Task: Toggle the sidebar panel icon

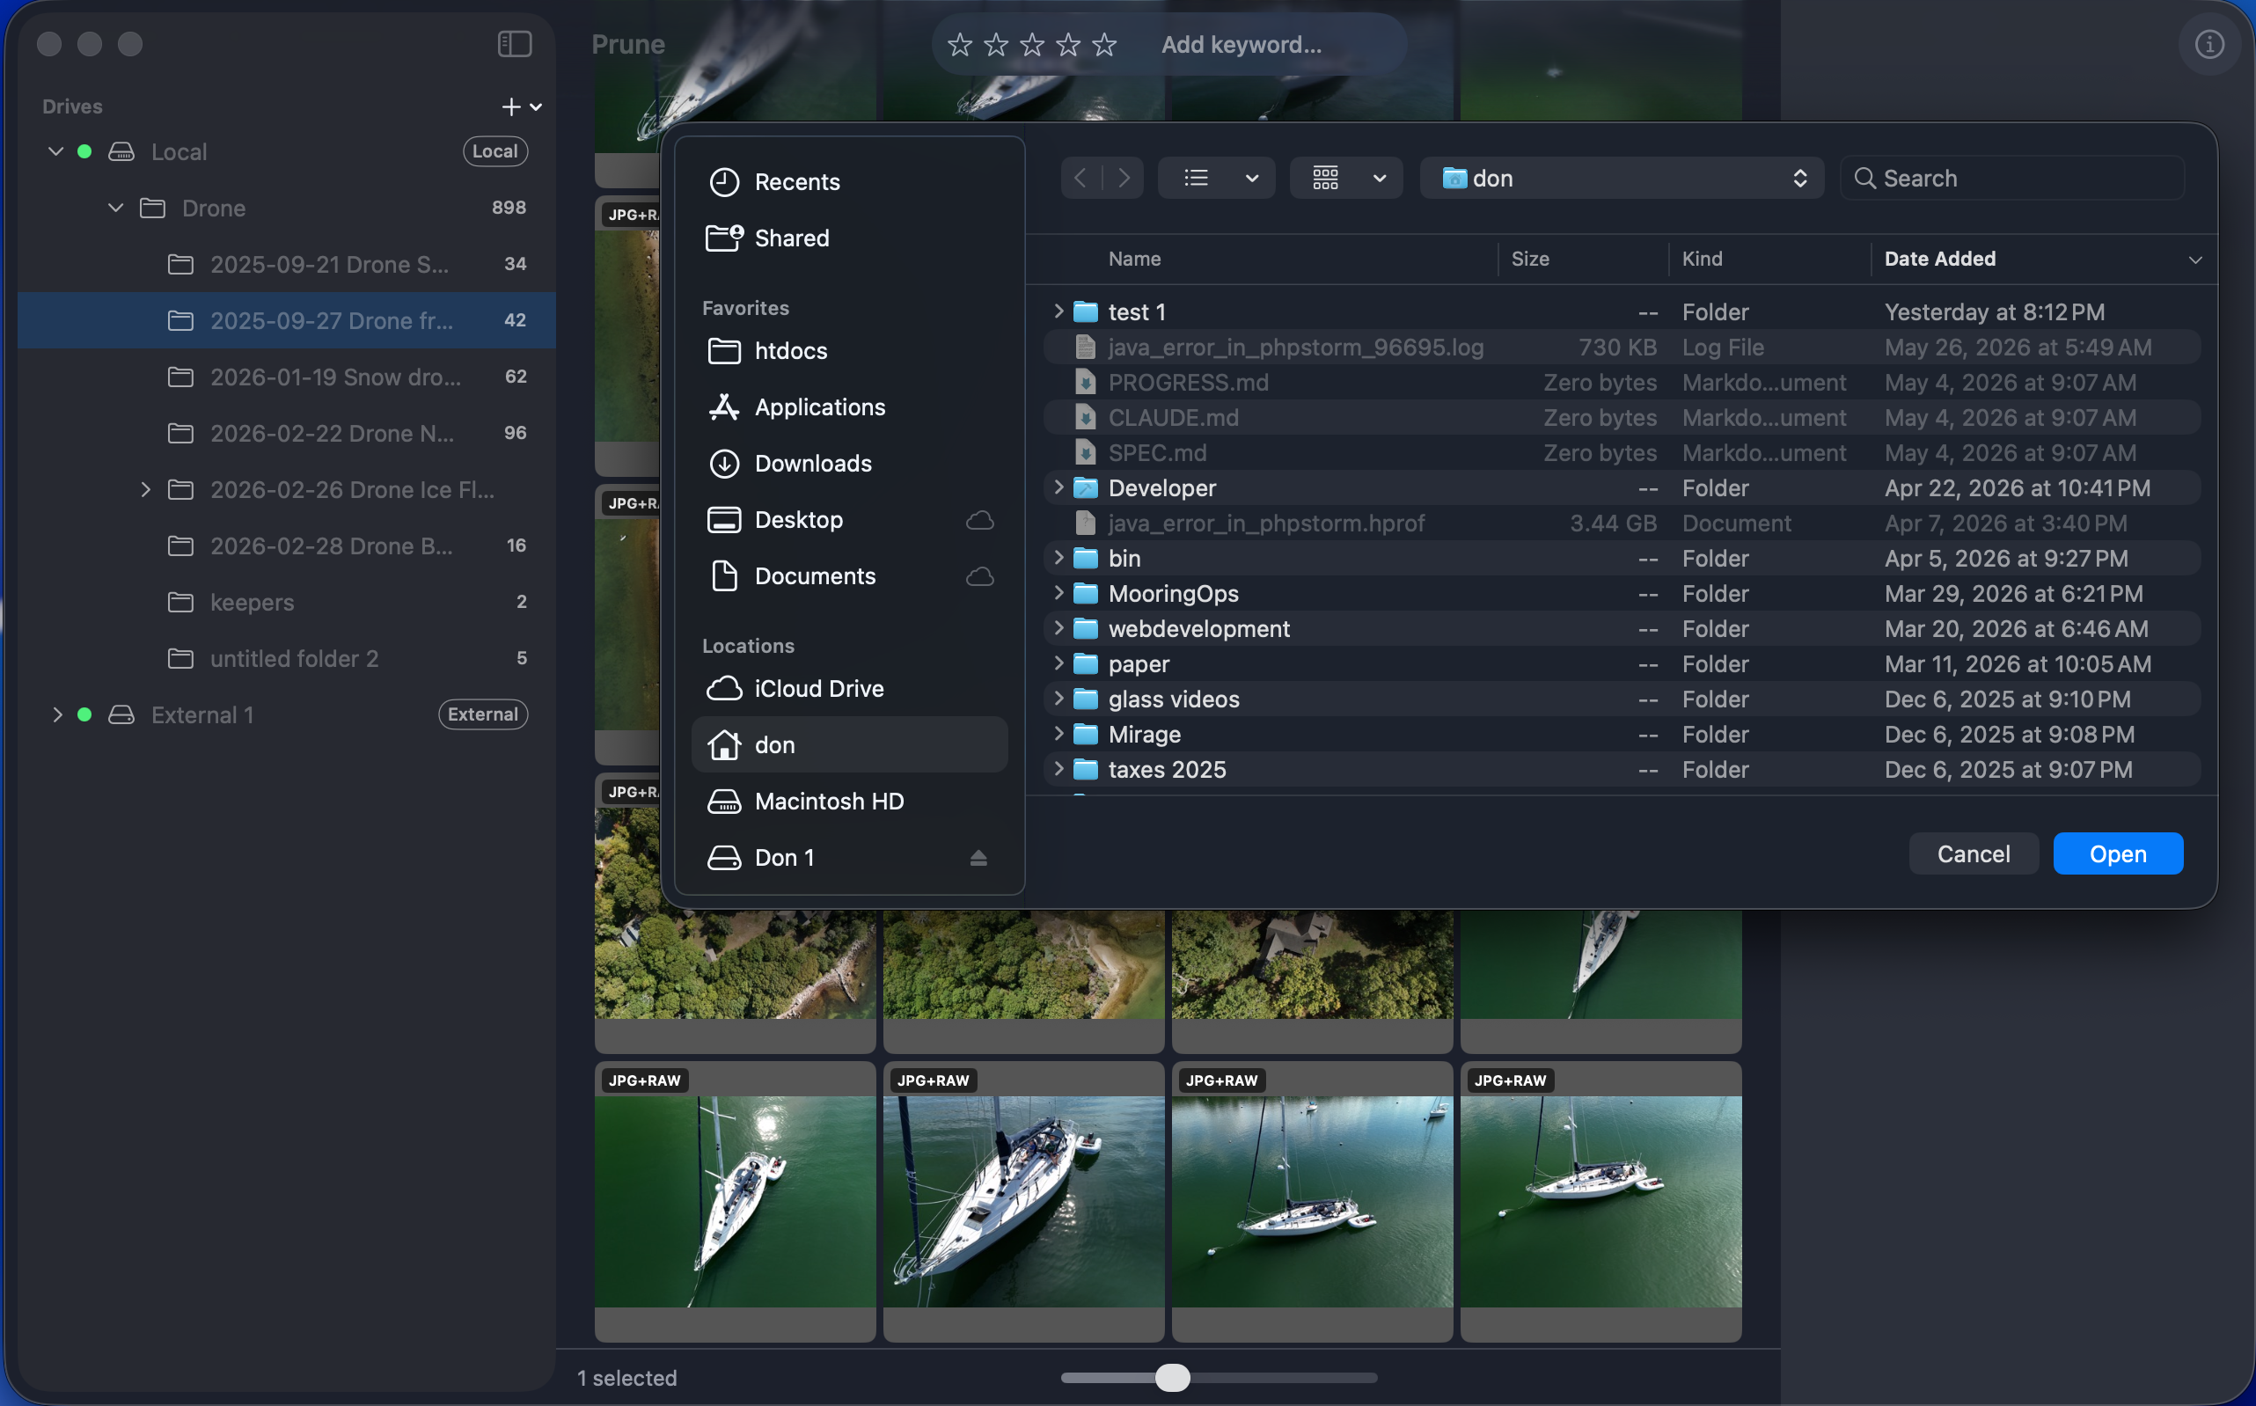Action: pyautogui.click(x=514, y=44)
